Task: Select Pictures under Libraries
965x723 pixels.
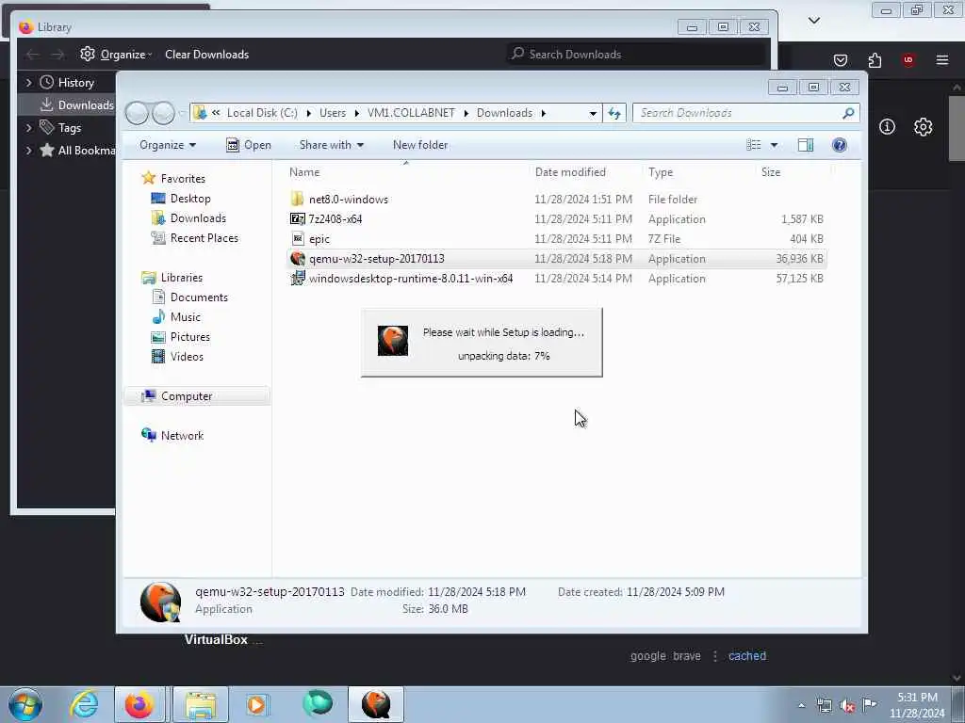Action: click(181, 337)
